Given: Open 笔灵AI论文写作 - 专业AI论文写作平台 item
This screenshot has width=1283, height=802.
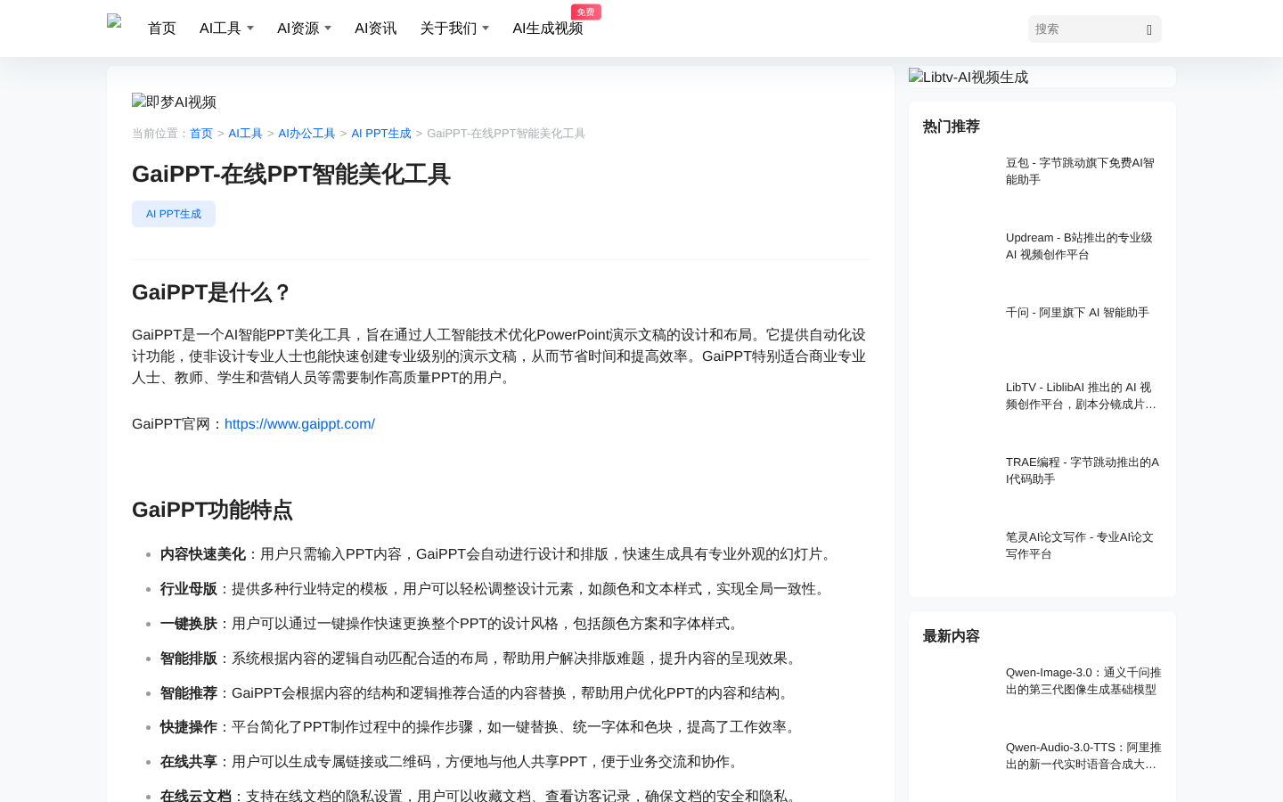Looking at the screenshot, I should click(1083, 545).
